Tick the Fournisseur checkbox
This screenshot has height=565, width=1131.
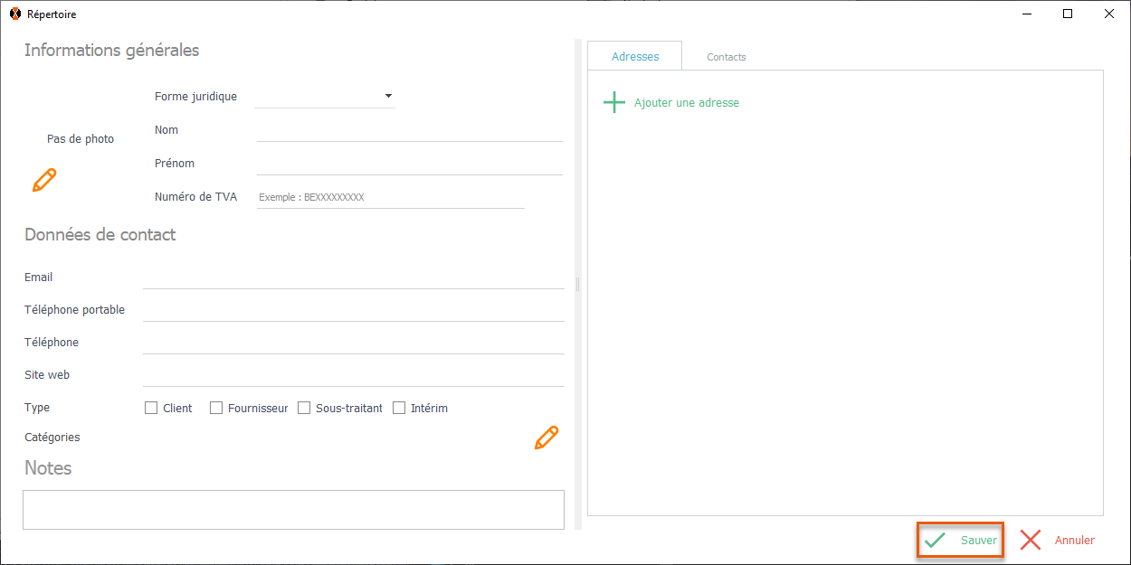216,408
